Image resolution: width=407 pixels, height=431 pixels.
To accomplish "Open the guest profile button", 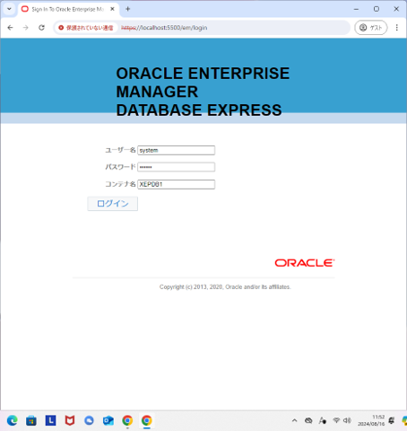I will (x=370, y=28).
